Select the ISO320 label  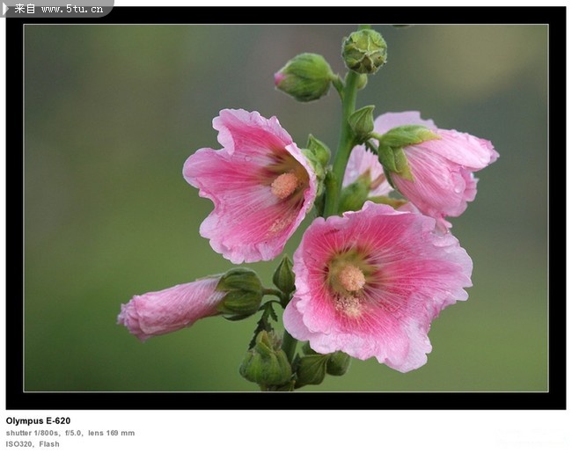19,444
